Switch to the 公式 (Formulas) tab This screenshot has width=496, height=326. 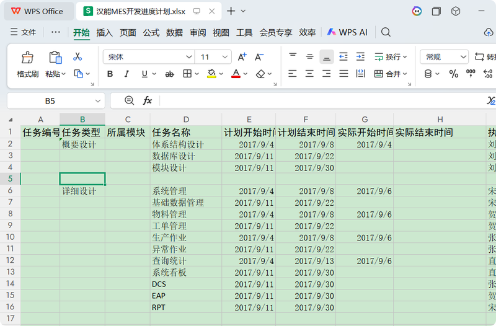point(151,33)
